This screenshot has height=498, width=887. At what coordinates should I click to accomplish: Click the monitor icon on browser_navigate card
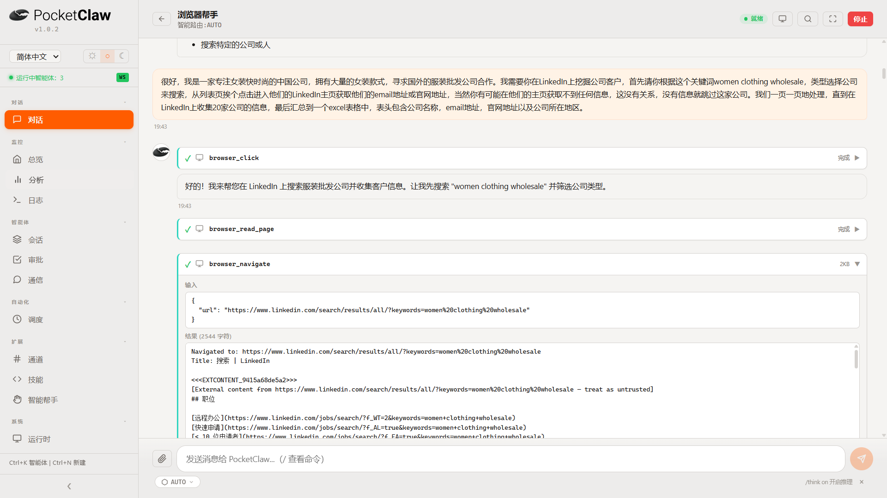(200, 264)
